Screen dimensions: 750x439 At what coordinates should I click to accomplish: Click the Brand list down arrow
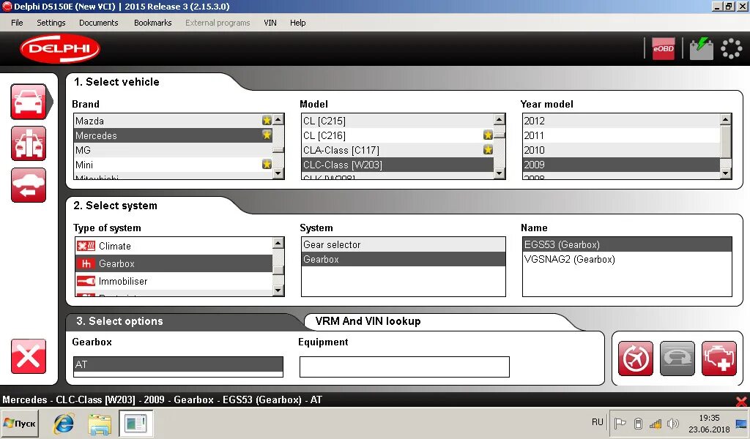pos(278,173)
